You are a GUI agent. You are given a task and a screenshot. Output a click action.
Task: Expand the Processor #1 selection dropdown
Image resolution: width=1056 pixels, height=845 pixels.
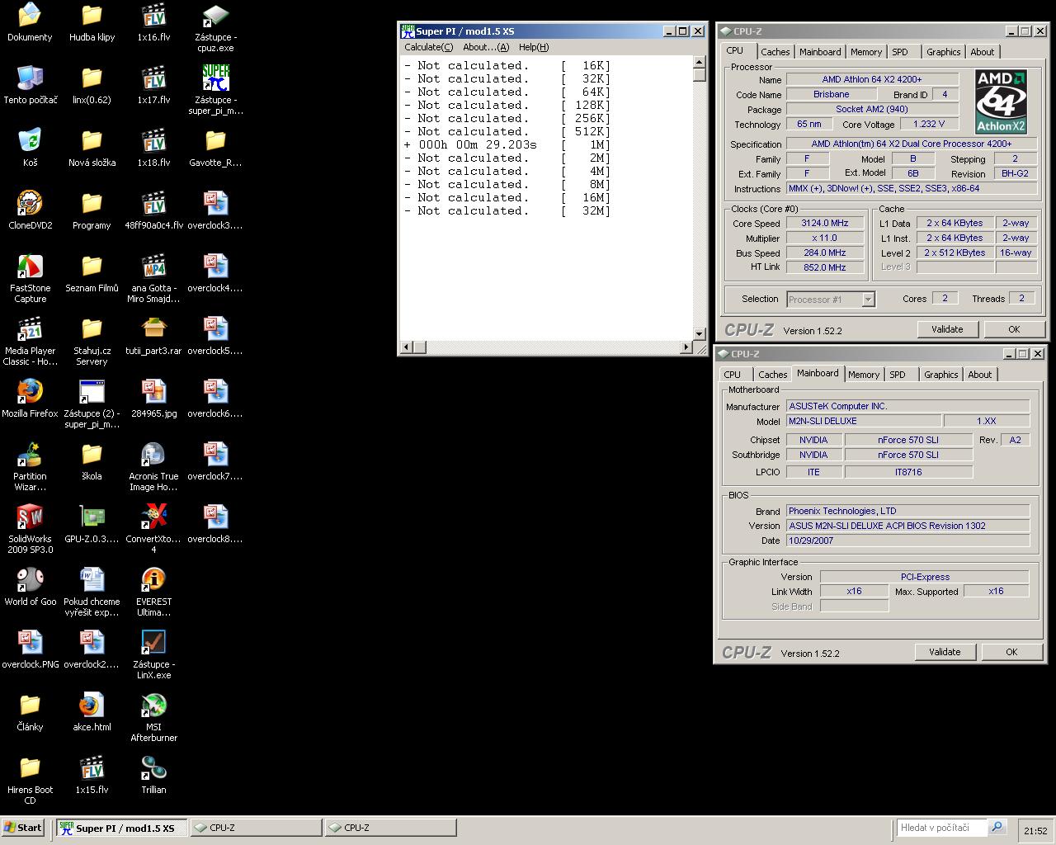868,300
